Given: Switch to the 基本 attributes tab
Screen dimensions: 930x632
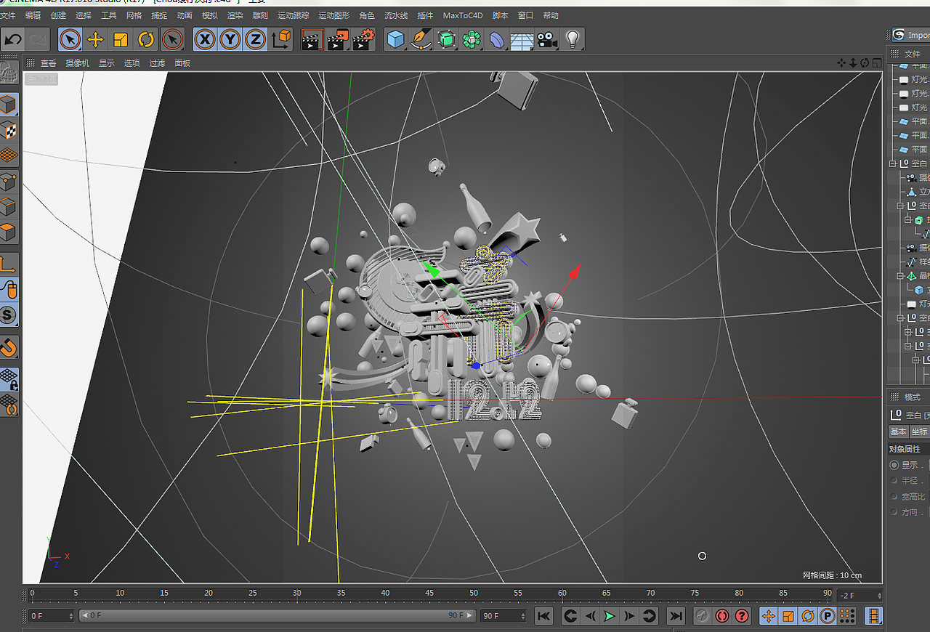Looking at the screenshot, I should click(x=898, y=432).
